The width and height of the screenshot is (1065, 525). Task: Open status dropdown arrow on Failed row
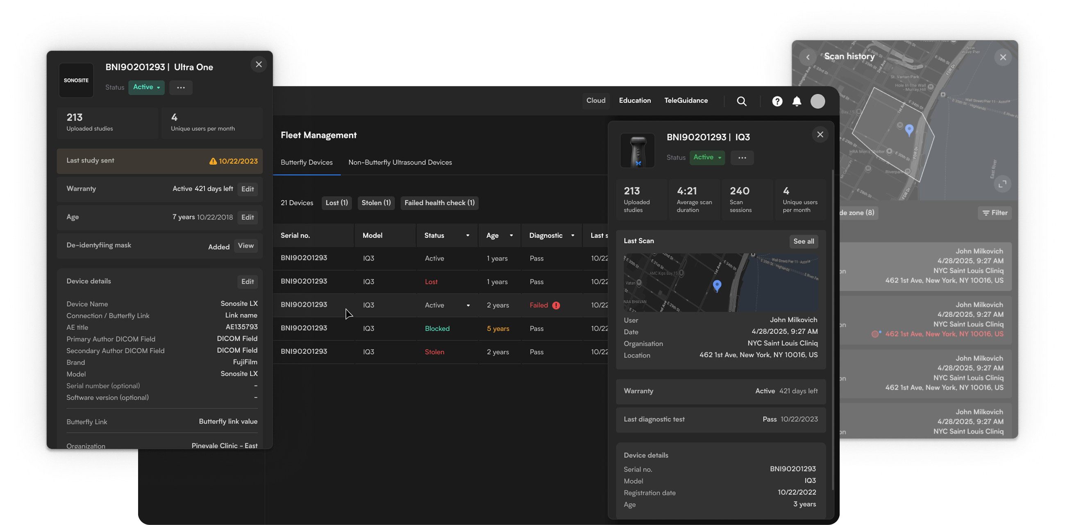[x=468, y=305]
